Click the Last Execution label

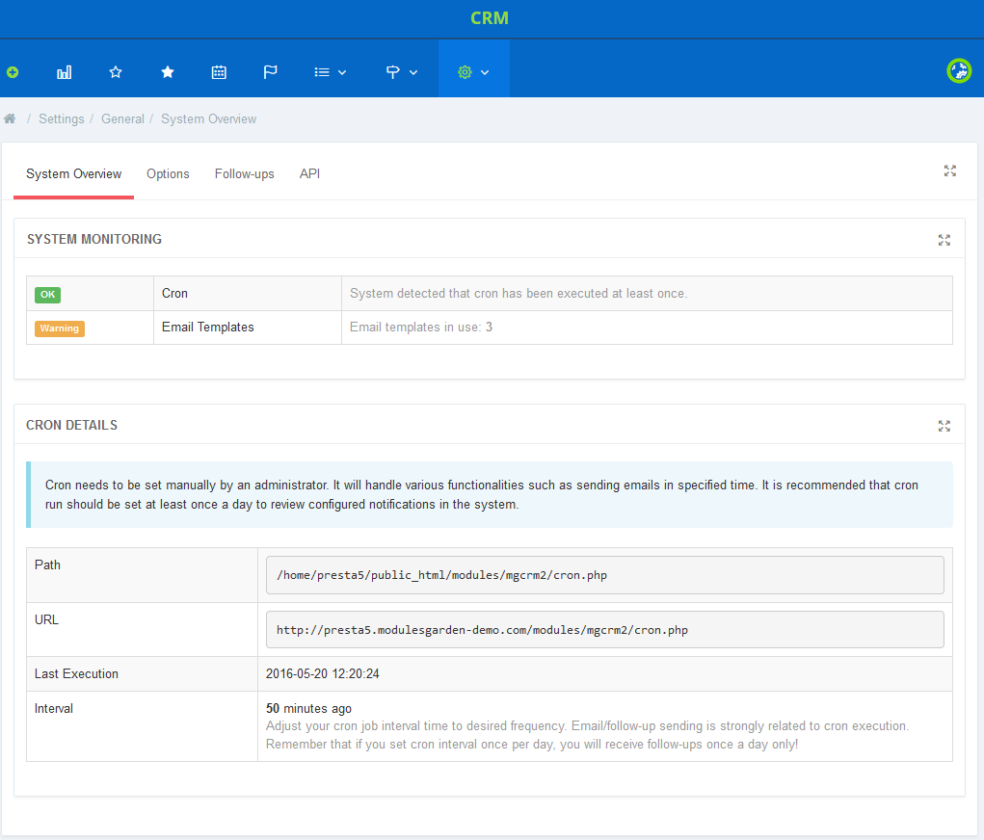click(76, 673)
